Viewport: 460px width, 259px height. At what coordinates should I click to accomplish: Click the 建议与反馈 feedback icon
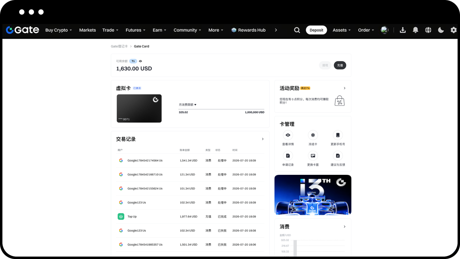click(338, 156)
